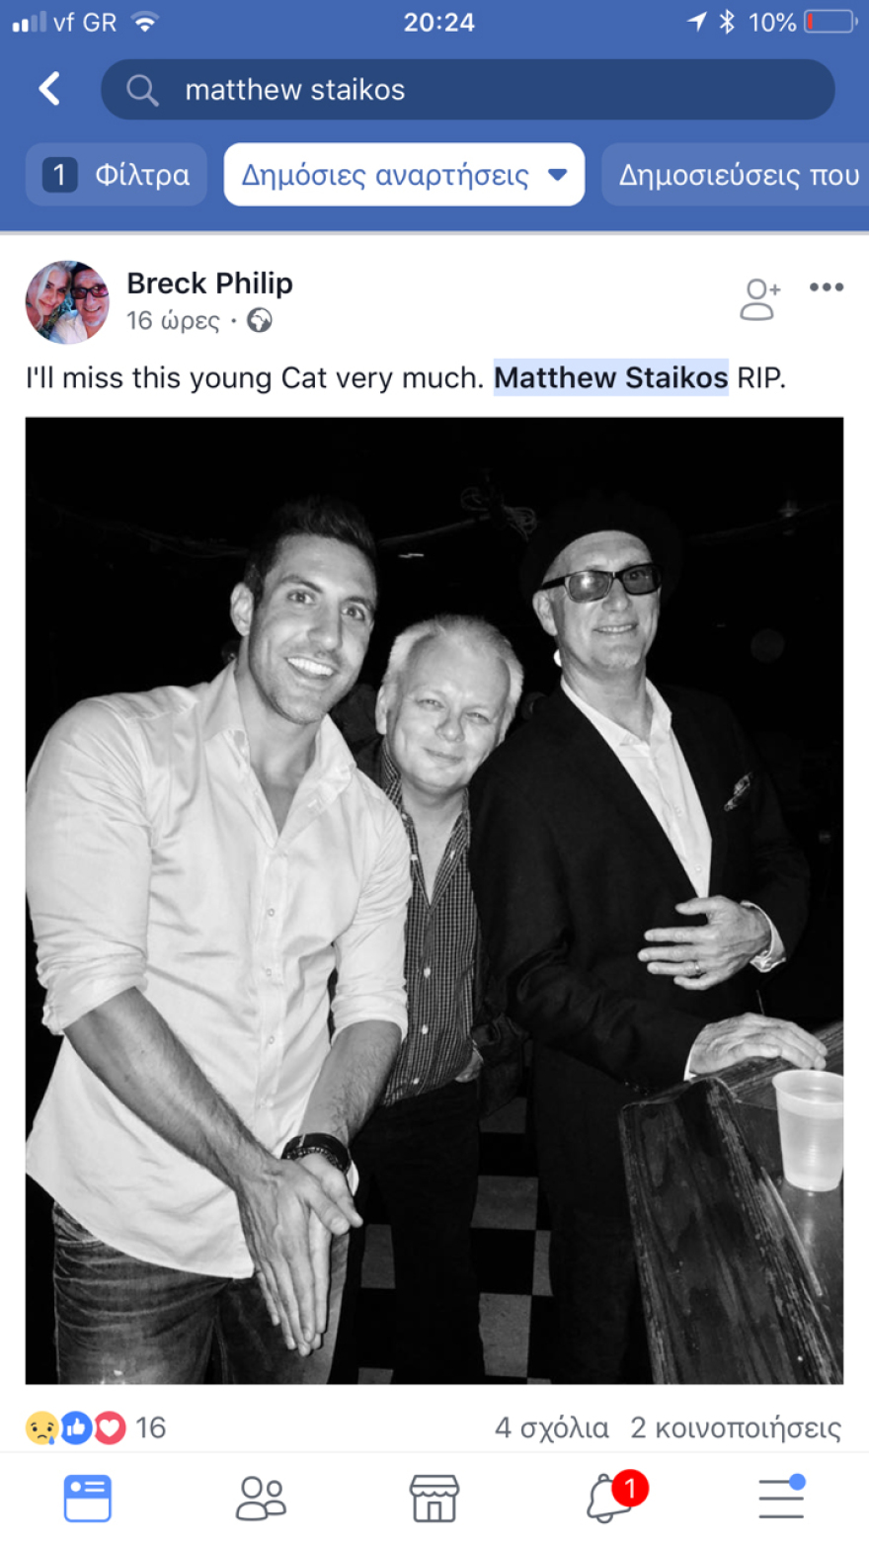Tap the public globe privacy icon
Screen dimensions: 869x1545
pyautogui.click(x=260, y=321)
